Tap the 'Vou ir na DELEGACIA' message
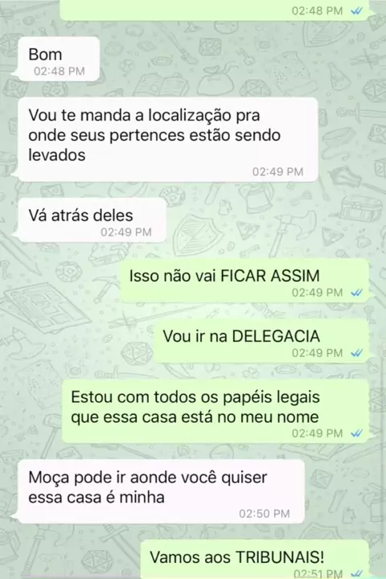 (261, 341)
